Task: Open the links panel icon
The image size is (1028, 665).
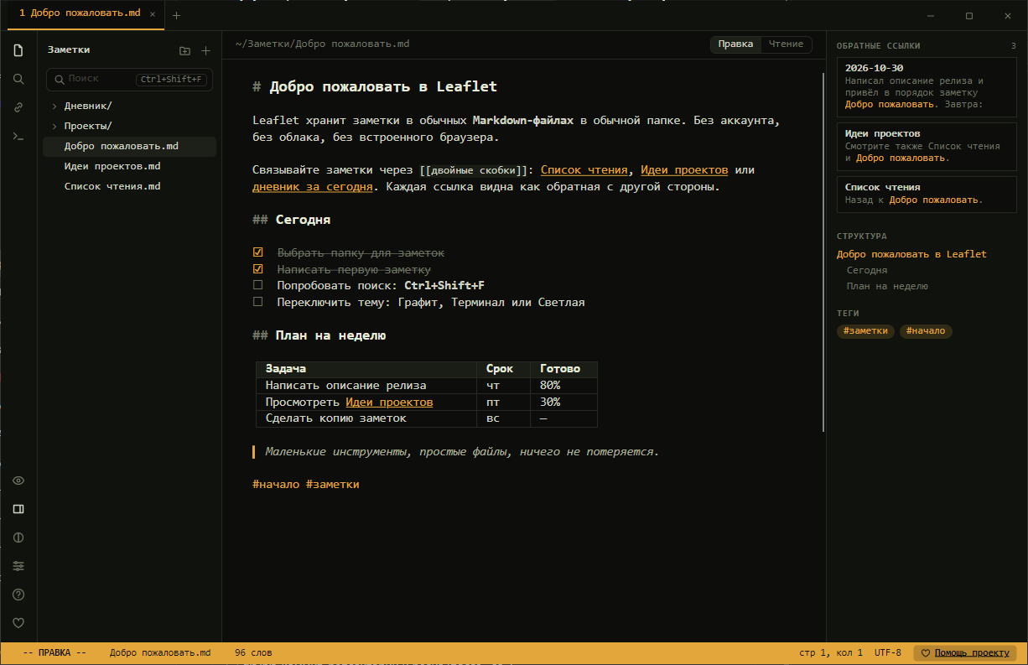Action: [18, 107]
